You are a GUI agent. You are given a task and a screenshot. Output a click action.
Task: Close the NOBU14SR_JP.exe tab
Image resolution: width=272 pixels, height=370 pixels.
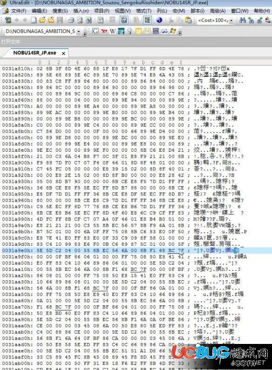(x=63, y=54)
